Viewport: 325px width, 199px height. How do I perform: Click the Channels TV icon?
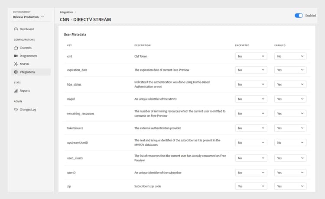pos(16,48)
